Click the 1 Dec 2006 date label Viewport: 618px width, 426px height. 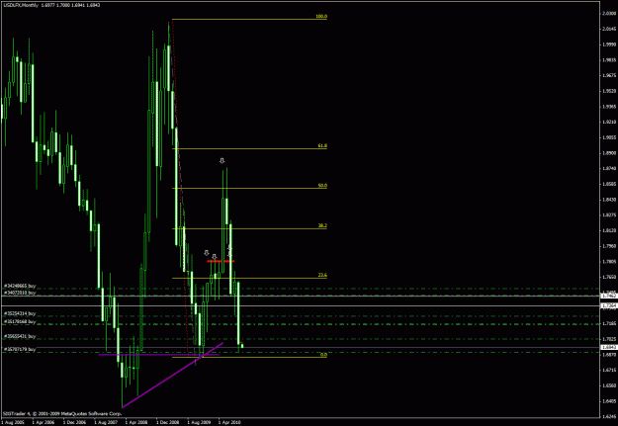click(74, 422)
